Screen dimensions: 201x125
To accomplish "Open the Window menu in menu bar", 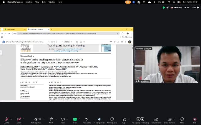I will tap(52, 2).
